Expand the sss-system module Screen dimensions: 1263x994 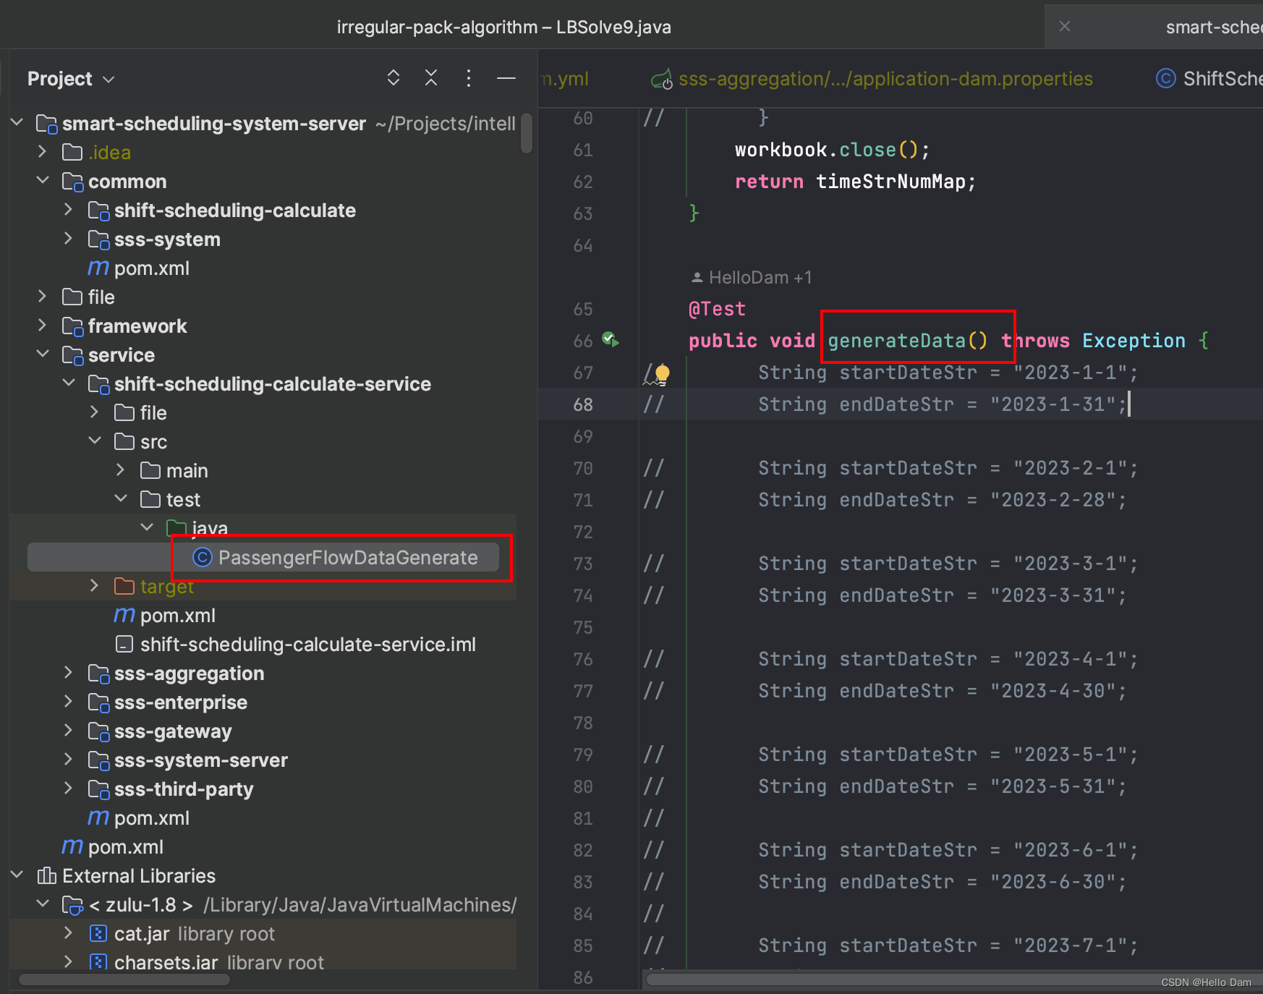69,239
